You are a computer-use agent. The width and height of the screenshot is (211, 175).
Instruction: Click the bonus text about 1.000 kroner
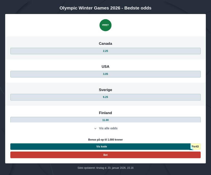pos(105,140)
